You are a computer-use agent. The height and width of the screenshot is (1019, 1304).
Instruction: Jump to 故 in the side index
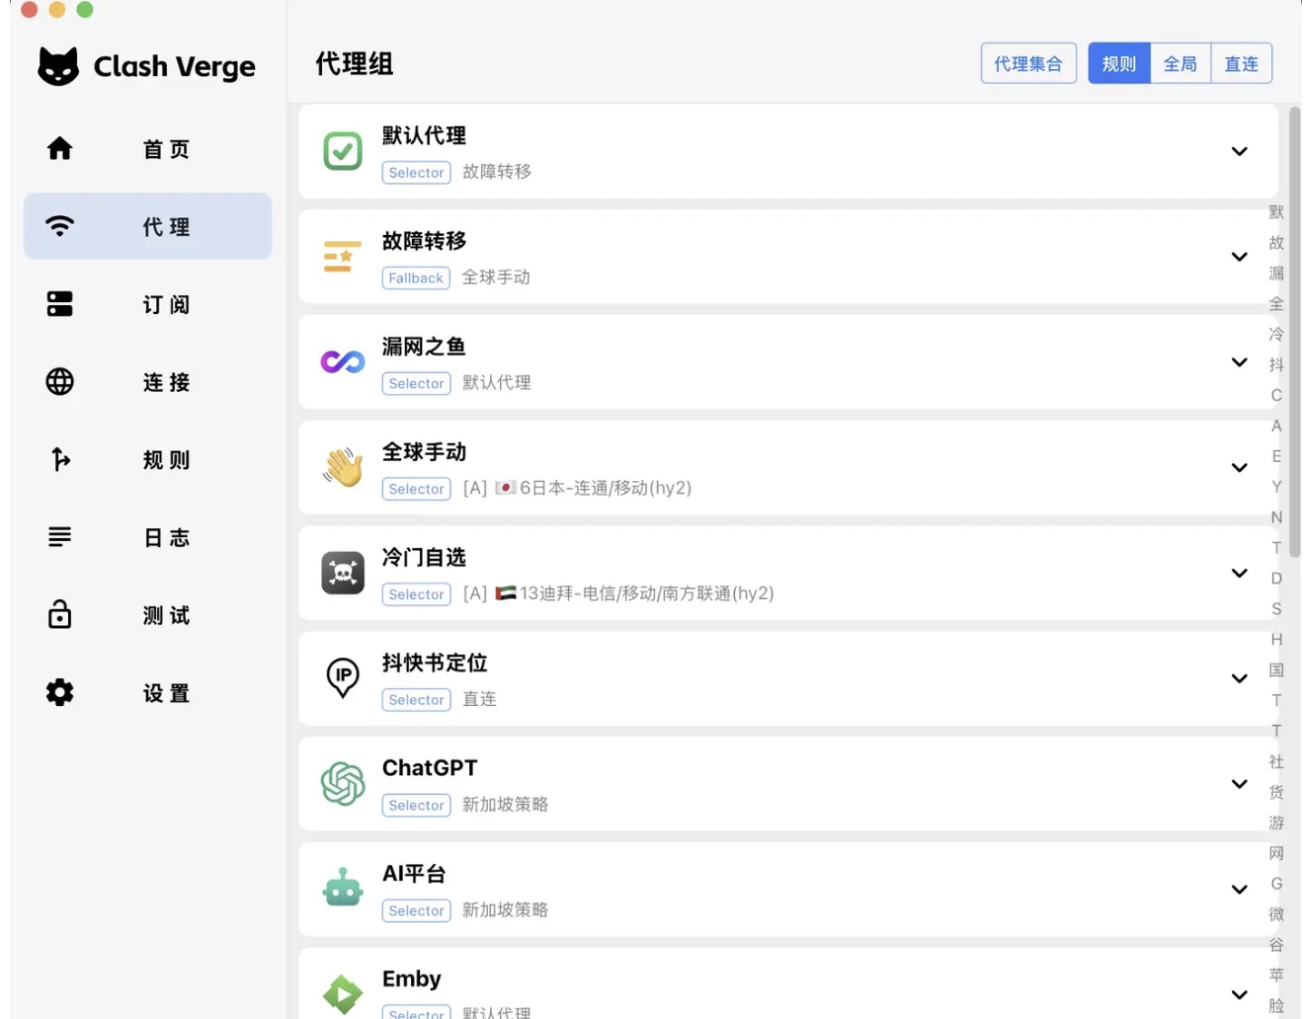(x=1276, y=243)
